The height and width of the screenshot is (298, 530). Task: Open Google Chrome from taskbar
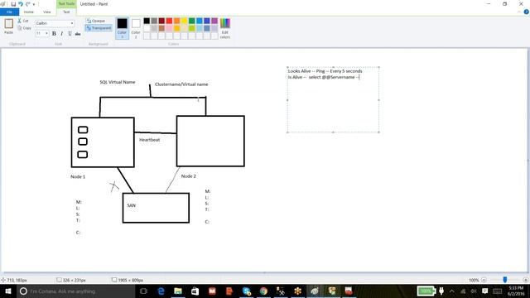click(263, 291)
